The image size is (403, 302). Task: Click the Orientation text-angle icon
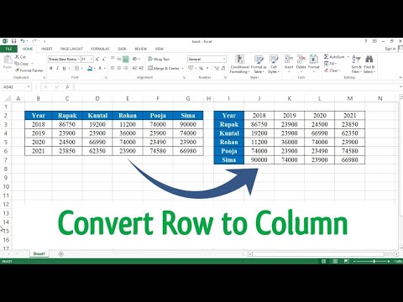coord(135,59)
